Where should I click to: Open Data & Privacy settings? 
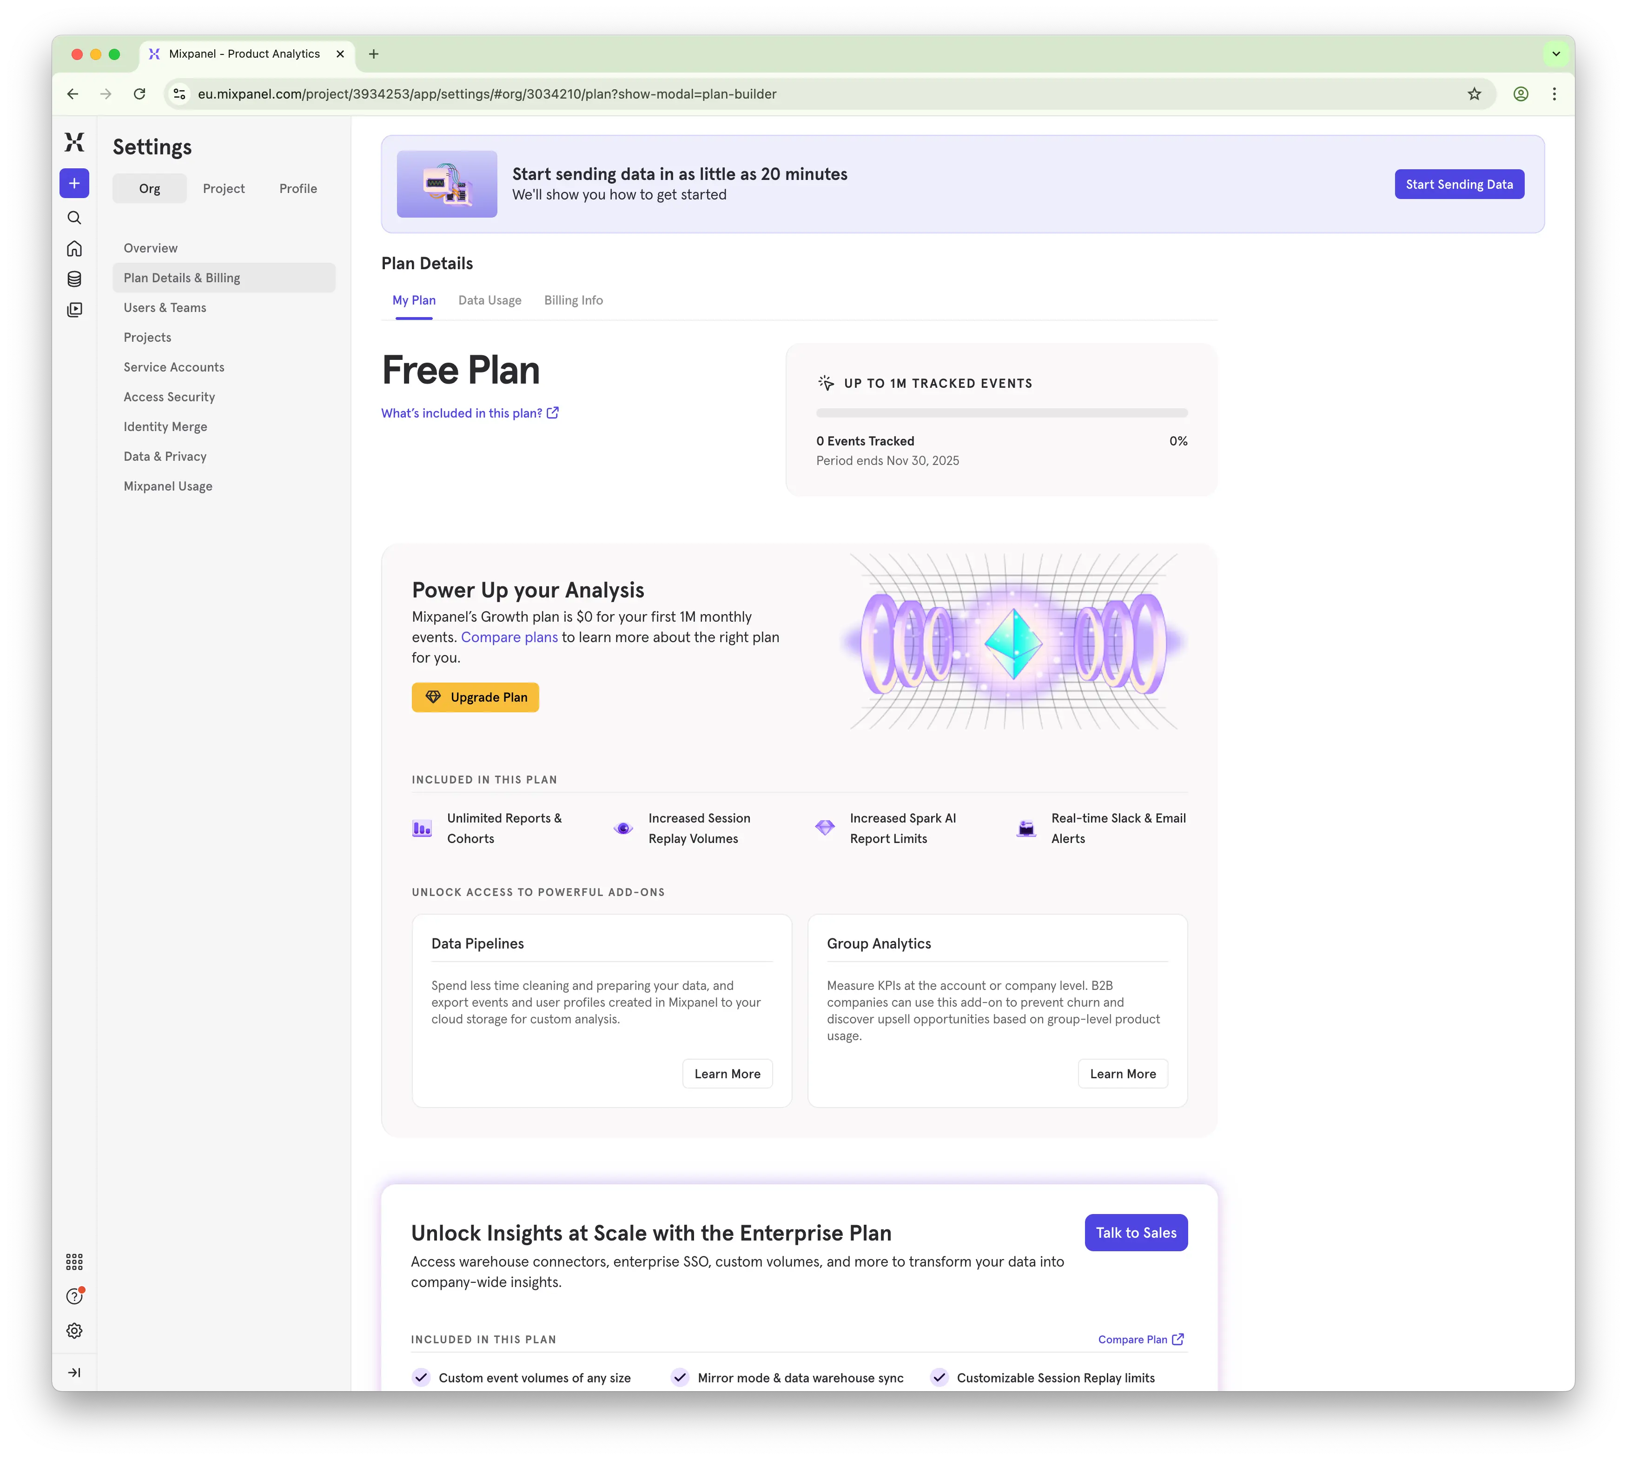[224, 456]
